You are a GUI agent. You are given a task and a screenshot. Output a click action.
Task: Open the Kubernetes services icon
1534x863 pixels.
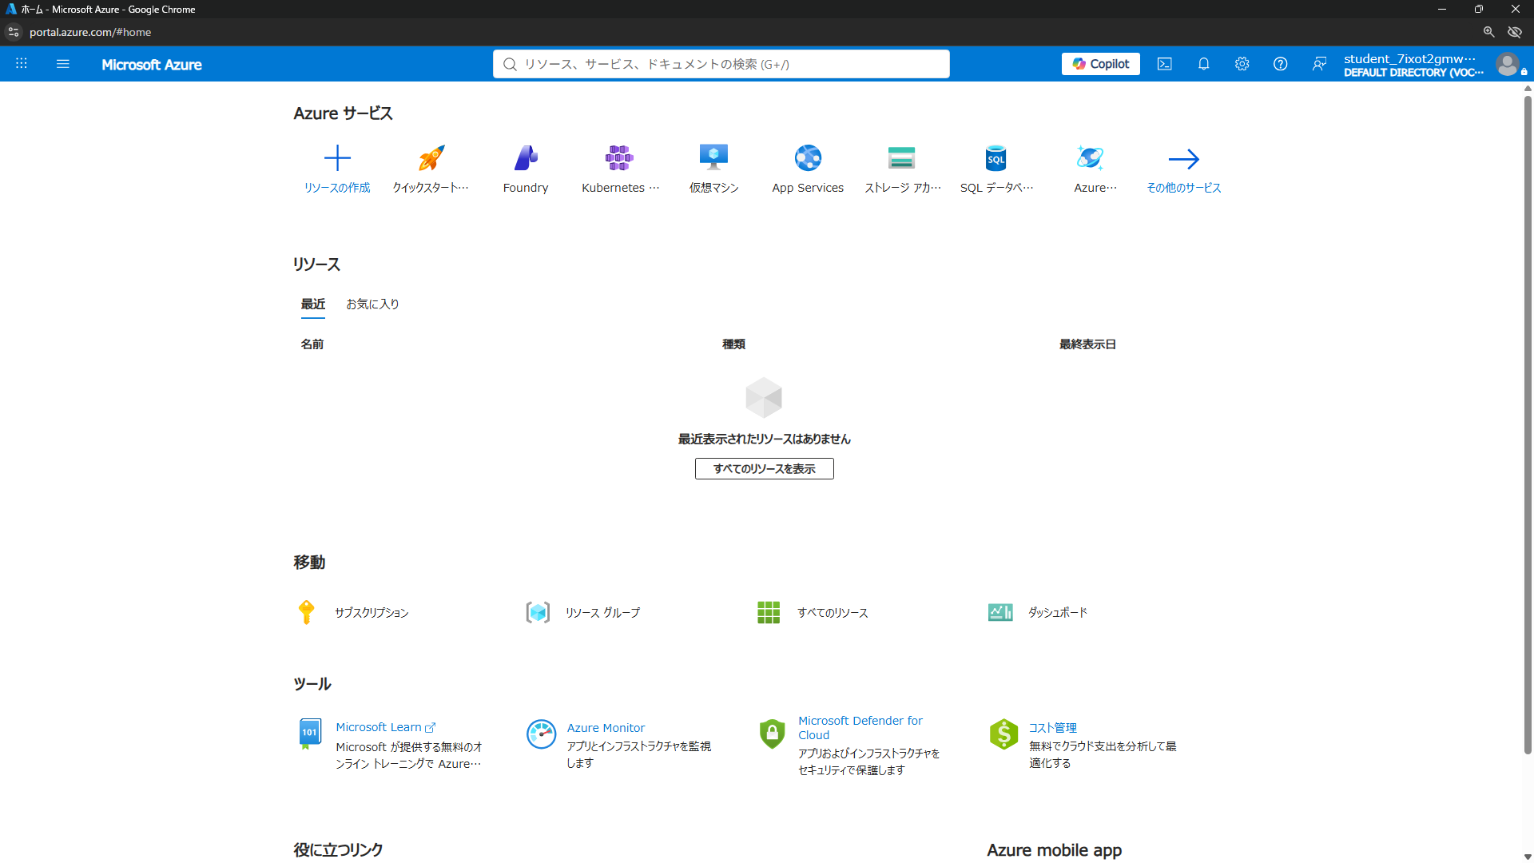(619, 158)
